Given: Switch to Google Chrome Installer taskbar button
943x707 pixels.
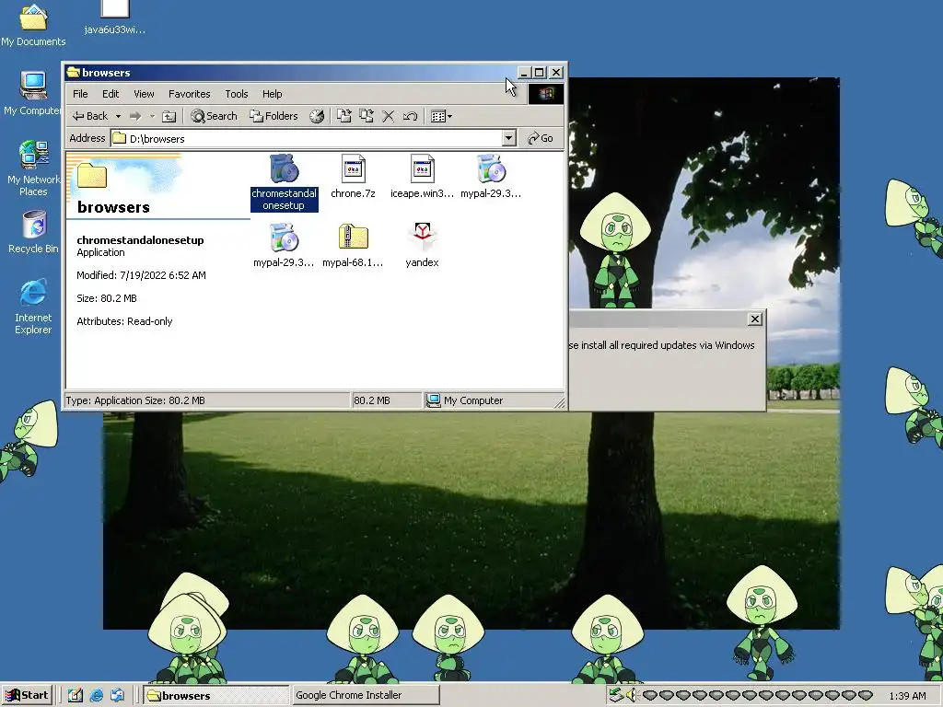Looking at the screenshot, I should (366, 696).
